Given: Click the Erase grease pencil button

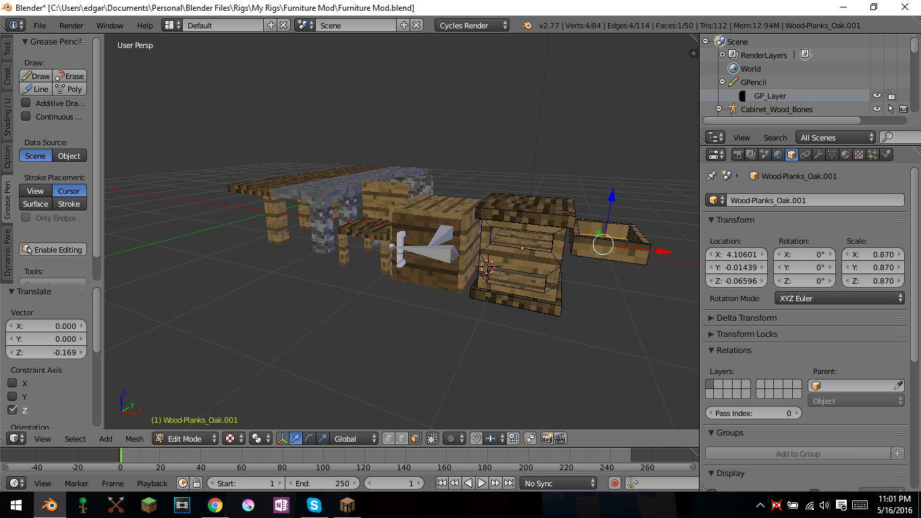Looking at the screenshot, I should pyautogui.click(x=69, y=76).
